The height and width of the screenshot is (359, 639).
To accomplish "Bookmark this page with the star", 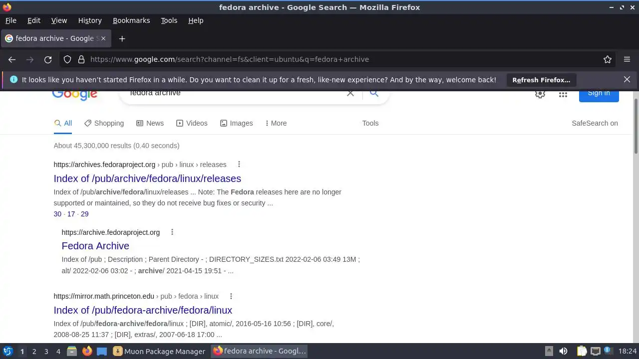I will pyautogui.click(x=608, y=59).
